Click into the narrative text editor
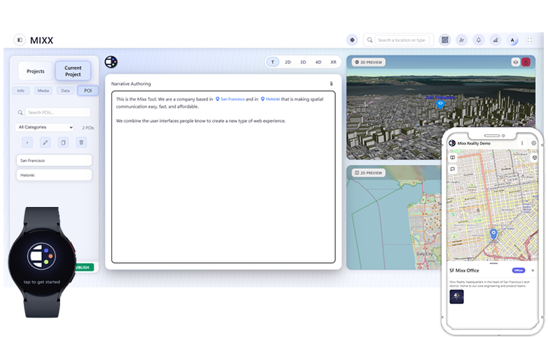The height and width of the screenshot is (337, 548). tap(223, 177)
